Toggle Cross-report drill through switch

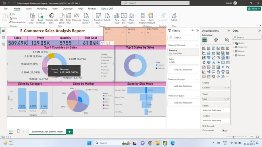[225, 131]
